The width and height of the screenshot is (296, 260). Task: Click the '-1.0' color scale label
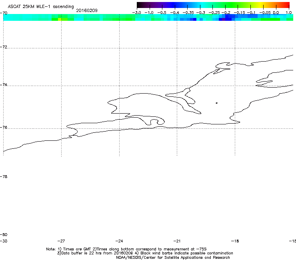149,13
